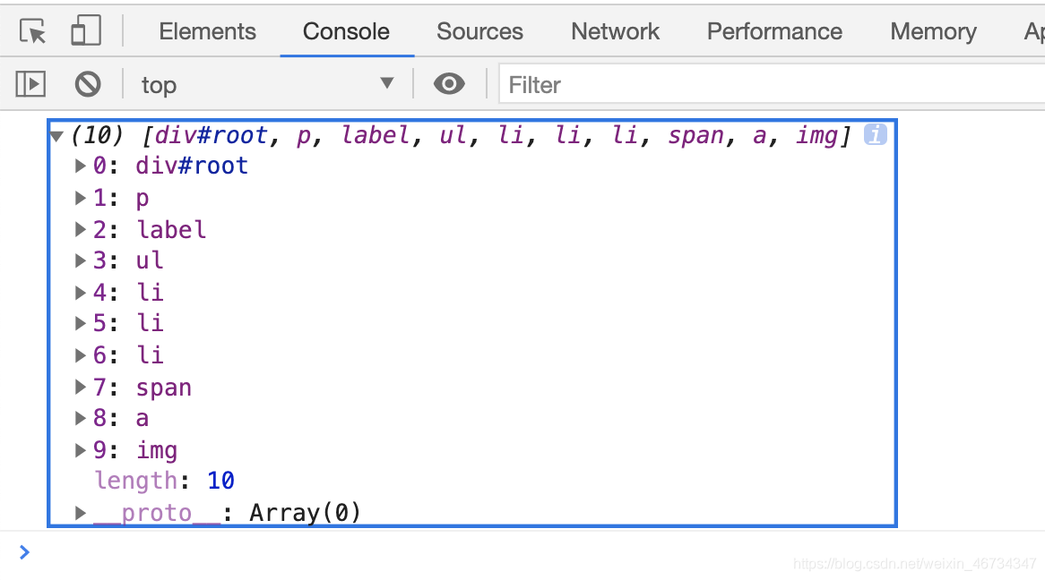Switch to the Network tab
Viewport: 1045px width, 580px height.
tap(615, 31)
